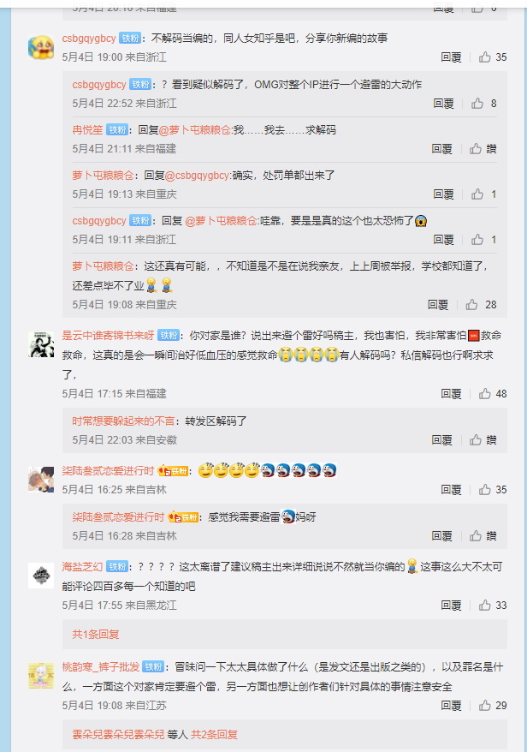This screenshot has height=752, width=527.
Task: Like the 感觉我需要避雷 reply
Action: tap(483, 535)
